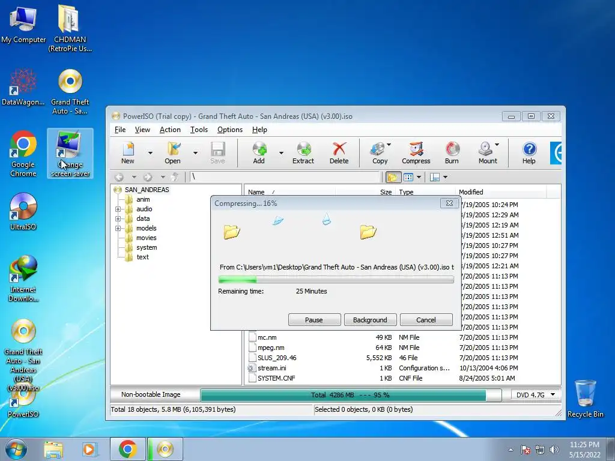Expand the models folder in tree

tap(118, 228)
